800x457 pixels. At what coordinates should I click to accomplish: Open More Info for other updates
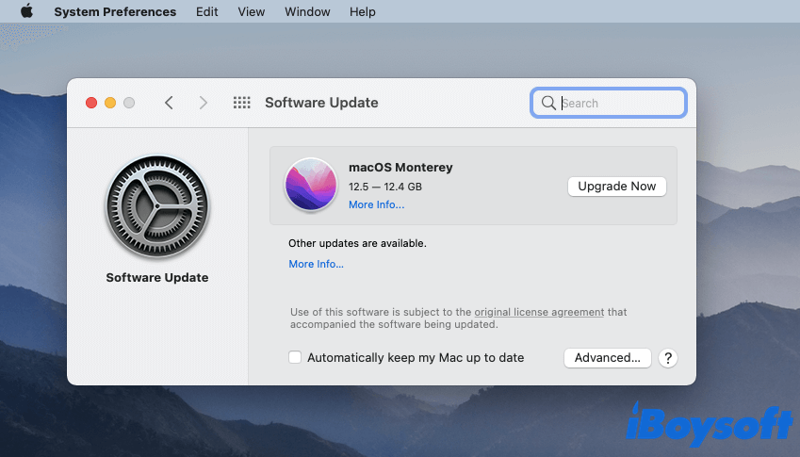(x=316, y=264)
